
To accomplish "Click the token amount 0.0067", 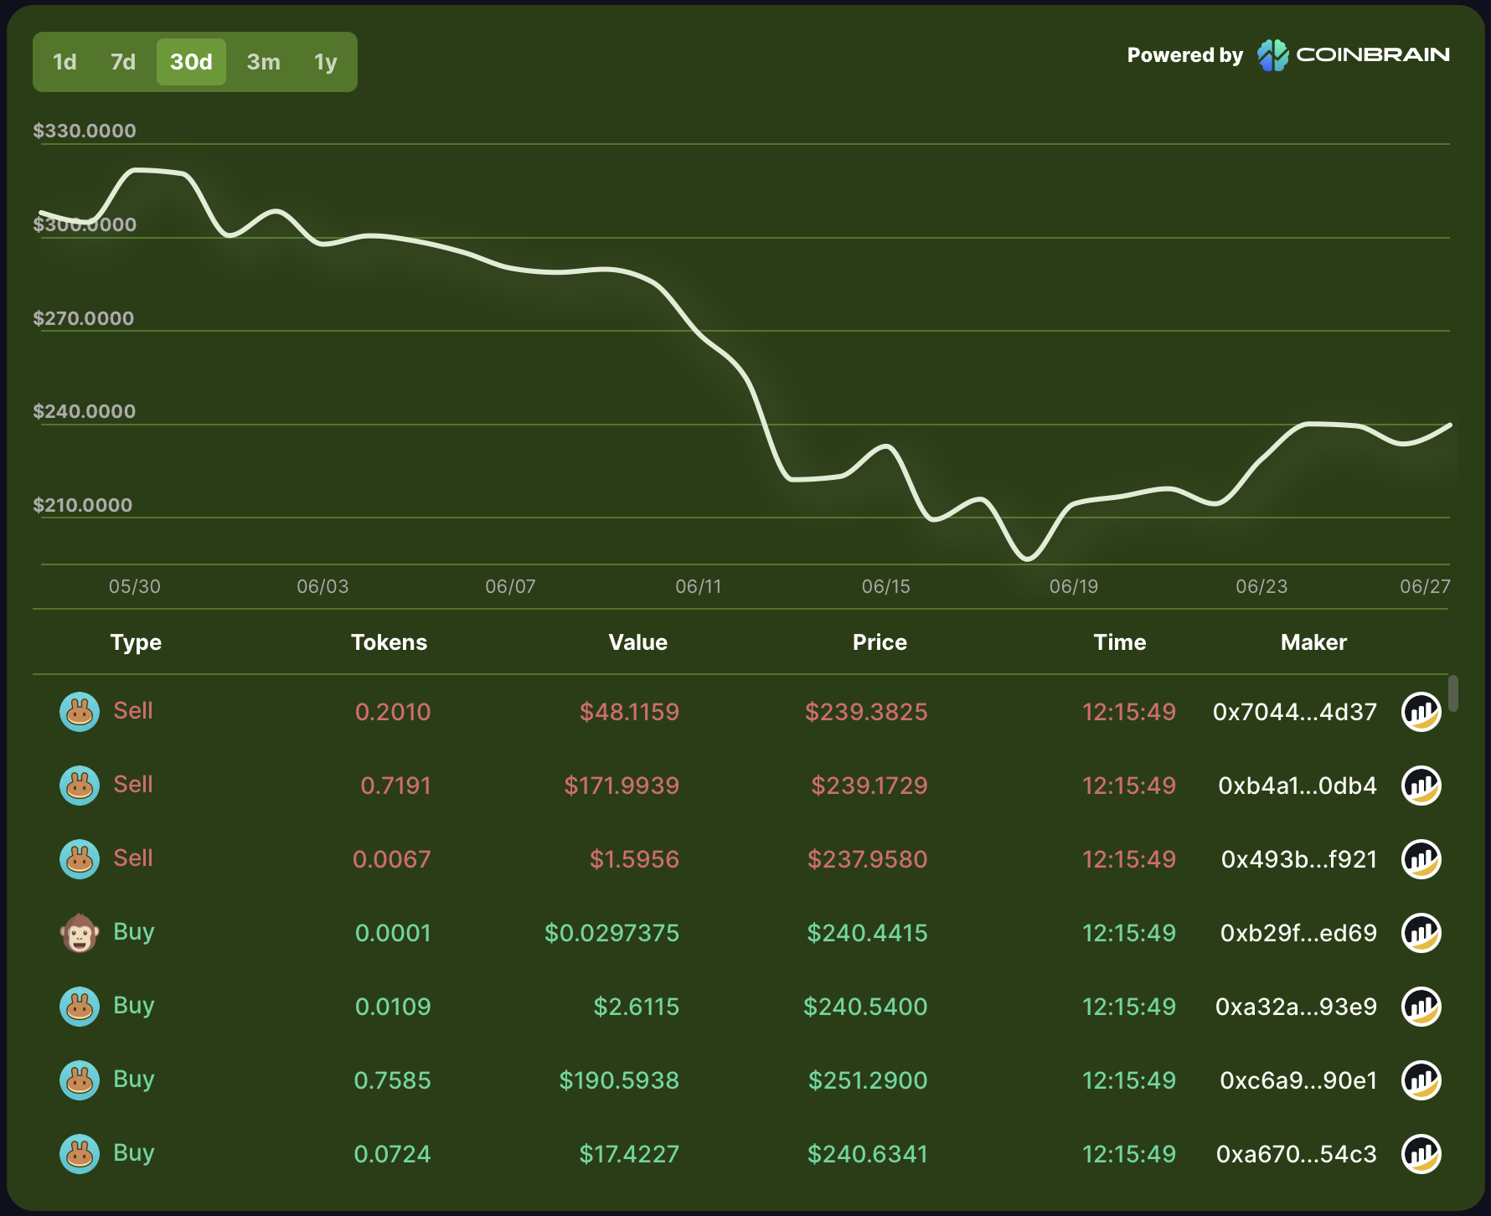I will tap(391, 859).
